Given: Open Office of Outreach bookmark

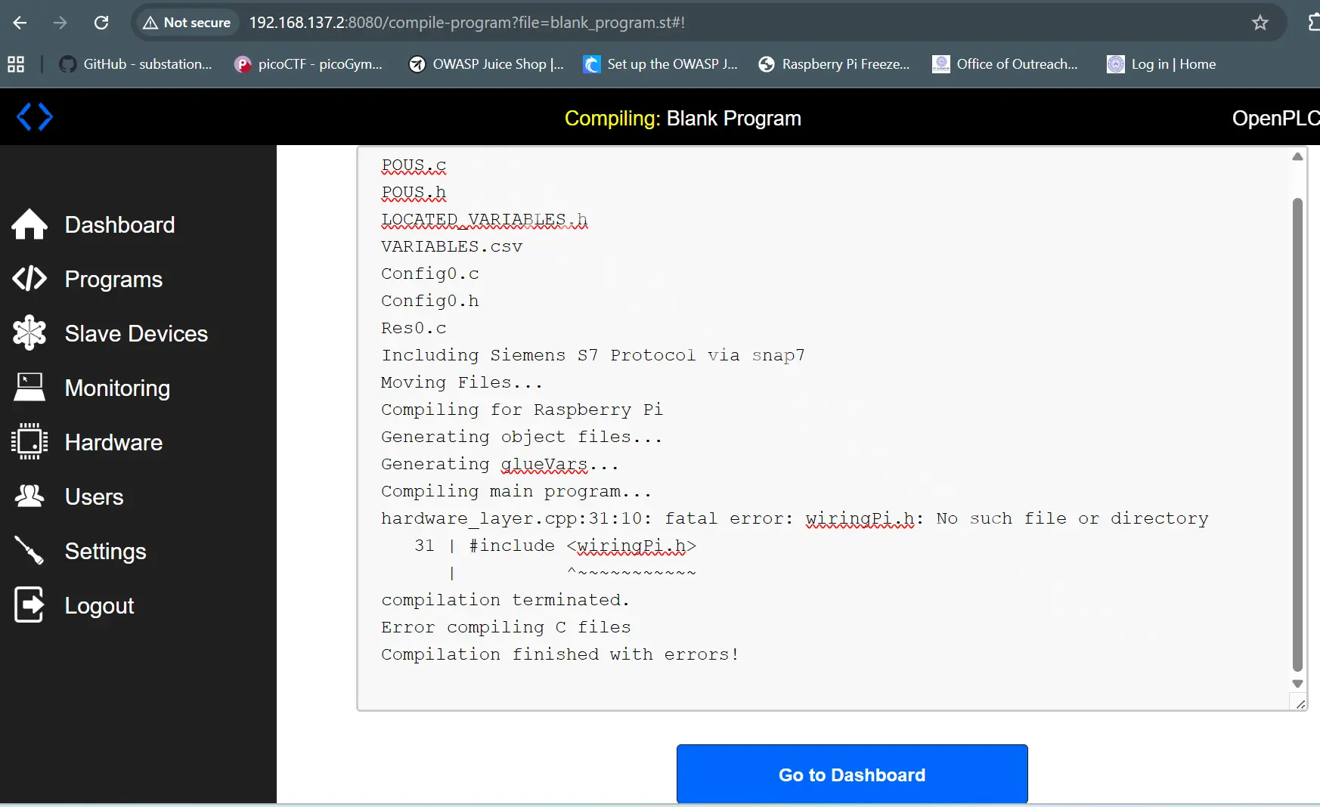Looking at the screenshot, I should click(x=1005, y=64).
